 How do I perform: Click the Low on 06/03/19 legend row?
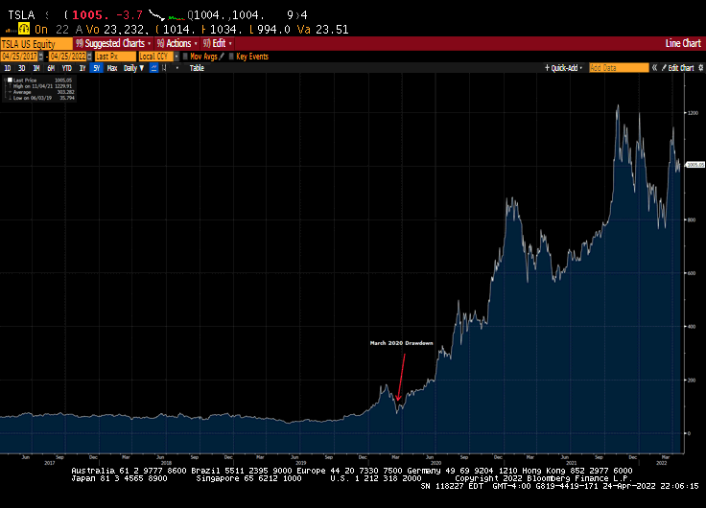42,98
